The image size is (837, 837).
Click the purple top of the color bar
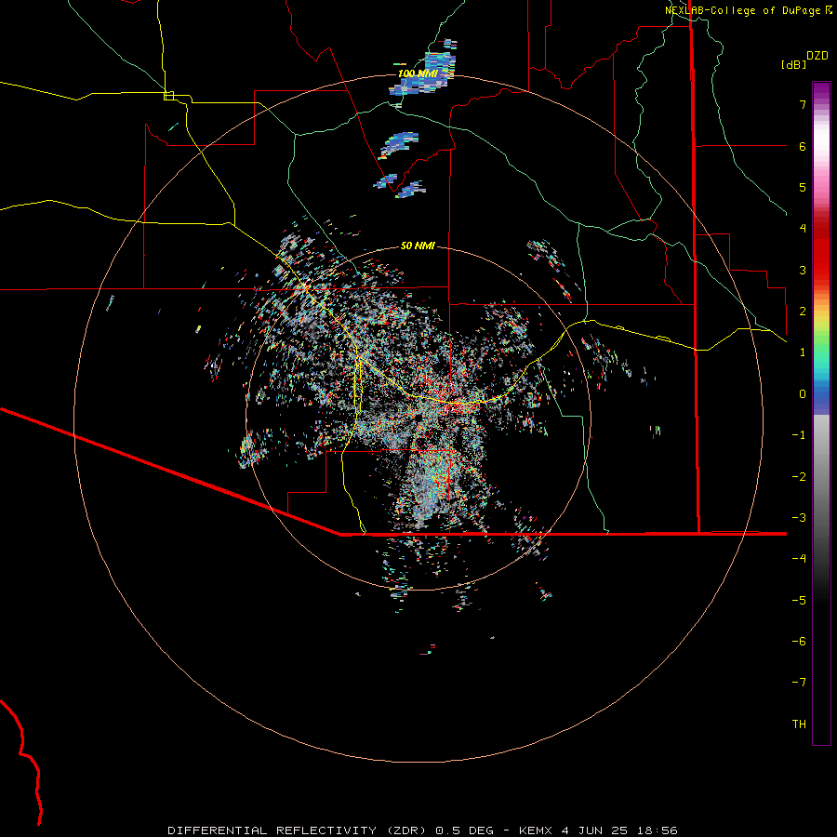point(821,92)
